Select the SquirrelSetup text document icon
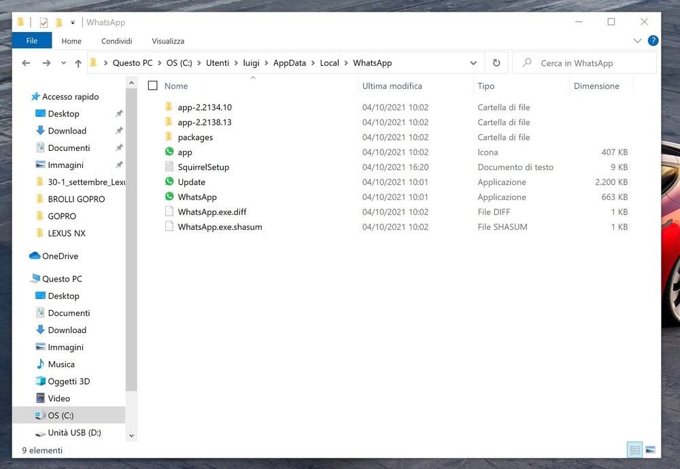680x469 pixels. (x=169, y=167)
